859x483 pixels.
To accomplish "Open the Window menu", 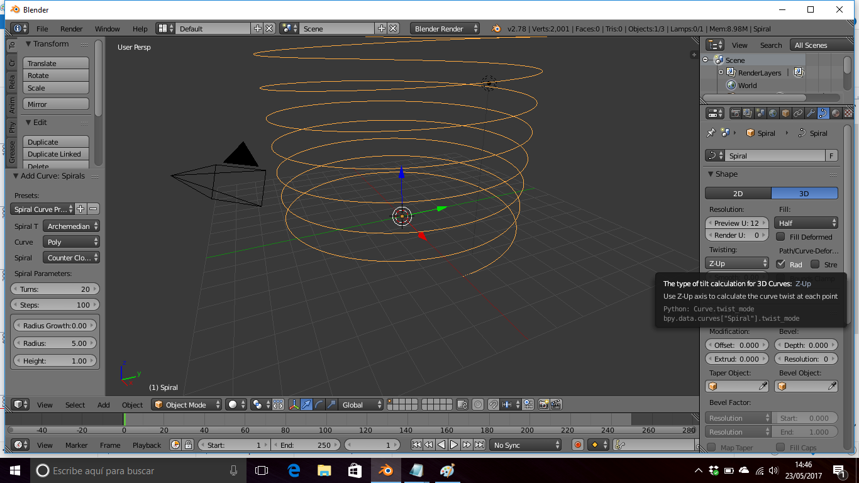I will pyautogui.click(x=108, y=28).
